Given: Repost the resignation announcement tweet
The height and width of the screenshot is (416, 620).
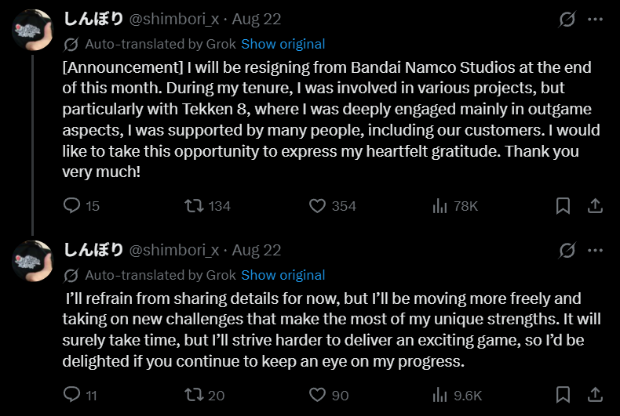Looking at the screenshot, I should [x=193, y=206].
